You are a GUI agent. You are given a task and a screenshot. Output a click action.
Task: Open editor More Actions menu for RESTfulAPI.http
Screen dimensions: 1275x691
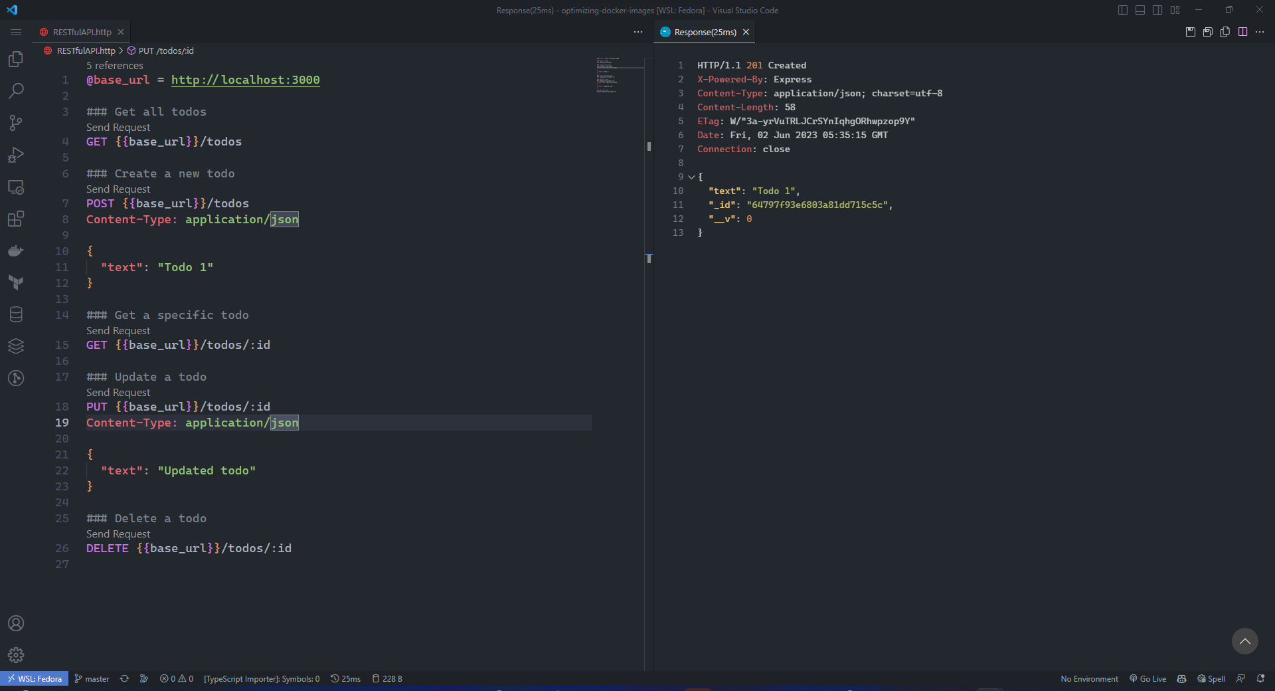(637, 32)
